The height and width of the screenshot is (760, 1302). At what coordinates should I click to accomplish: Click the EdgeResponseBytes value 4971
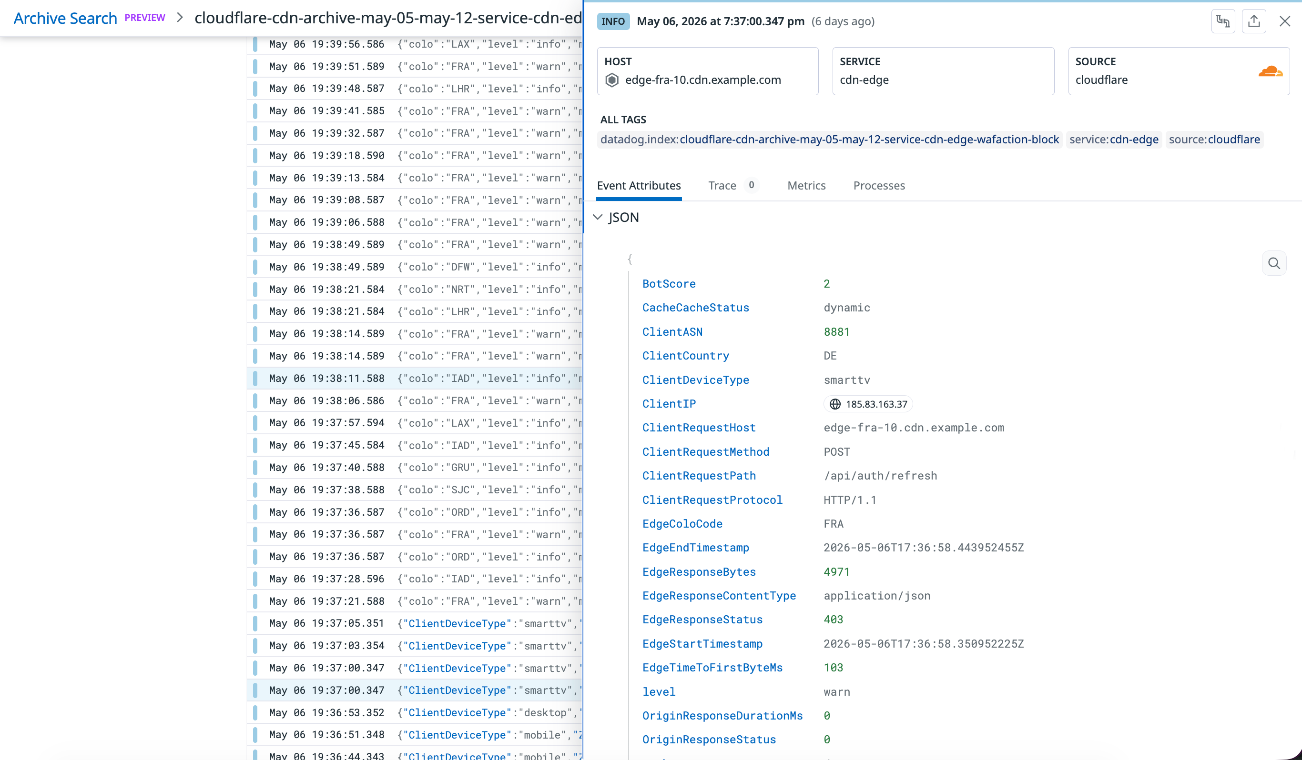coord(836,571)
